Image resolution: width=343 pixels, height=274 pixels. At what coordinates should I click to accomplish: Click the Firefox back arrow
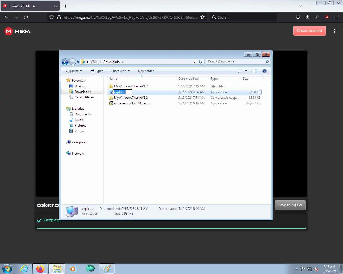pos(6,17)
